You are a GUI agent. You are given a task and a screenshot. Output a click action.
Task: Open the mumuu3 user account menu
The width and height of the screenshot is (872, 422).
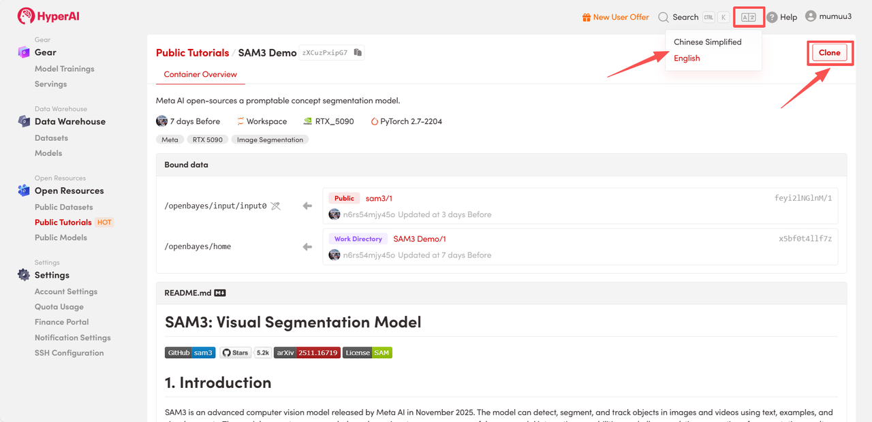tap(828, 16)
